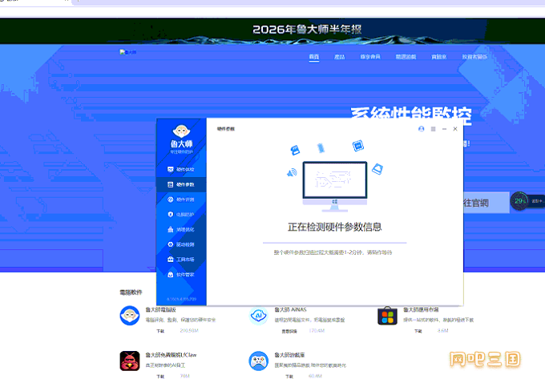
Task: Open 工具市场 tool market in sidebar
Action: tap(181, 259)
